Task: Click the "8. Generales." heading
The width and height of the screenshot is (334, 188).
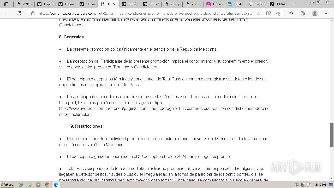Action: pyautogui.click(x=72, y=37)
